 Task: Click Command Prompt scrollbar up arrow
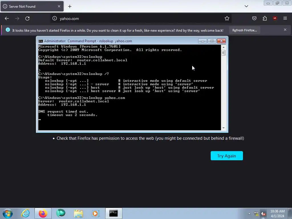[224, 47]
